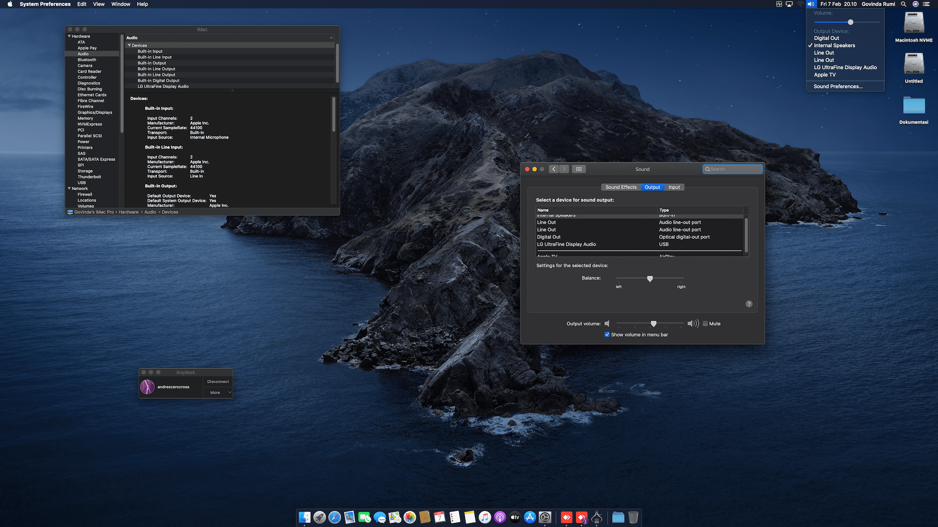This screenshot has height=527, width=938.
Task: Open the help question mark button
Action: (x=749, y=304)
